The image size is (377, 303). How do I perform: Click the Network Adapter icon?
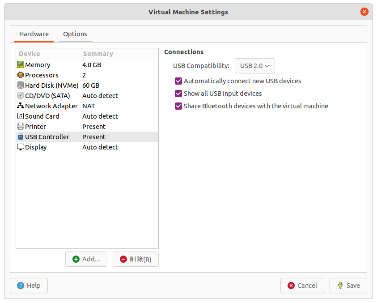tap(21, 106)
